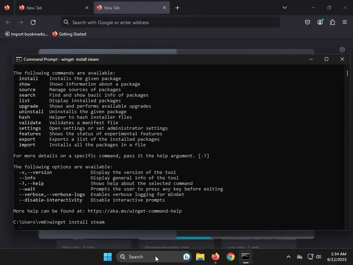The width and height of the screenshot is (353, 265).
Task: Open the Getting Started bookmark
Action: pyautogui.click(x=69, y=34)
